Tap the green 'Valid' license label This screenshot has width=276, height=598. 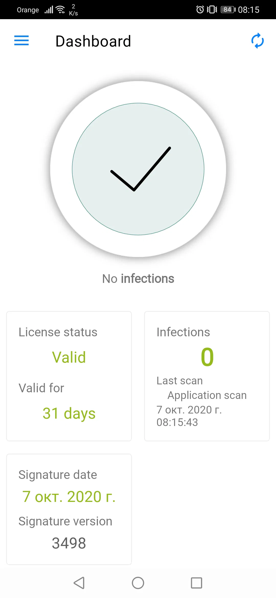coord(69,357)
